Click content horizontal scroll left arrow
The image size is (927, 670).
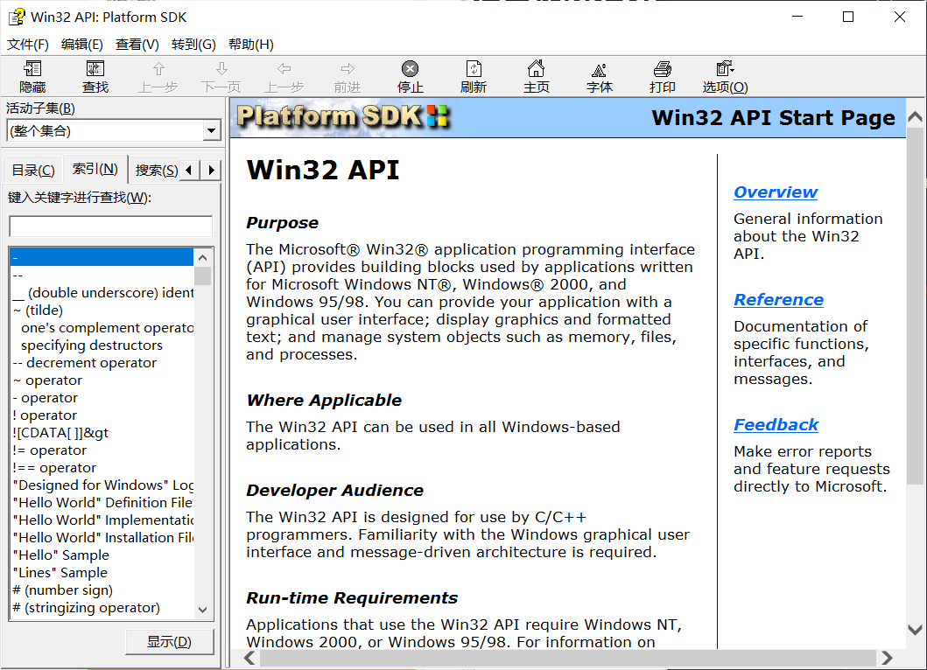point(249,658)
